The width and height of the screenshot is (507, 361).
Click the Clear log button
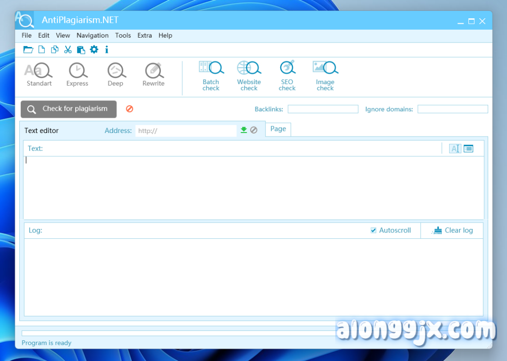[452, 230]
